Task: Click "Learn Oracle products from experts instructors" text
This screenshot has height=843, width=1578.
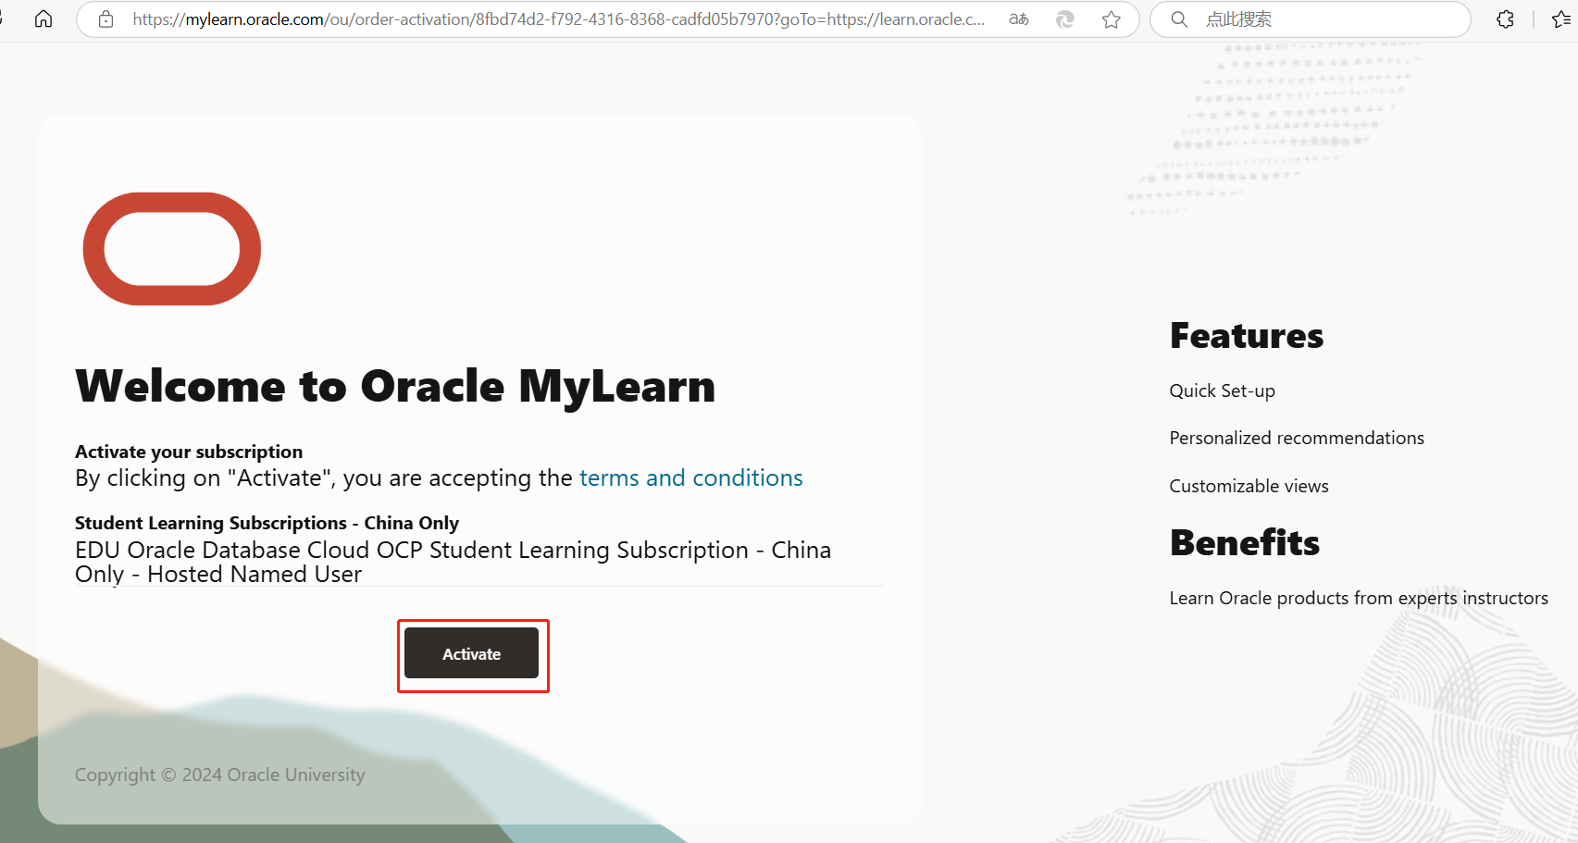Action: pyautogui.click(x=1359, y=598)
